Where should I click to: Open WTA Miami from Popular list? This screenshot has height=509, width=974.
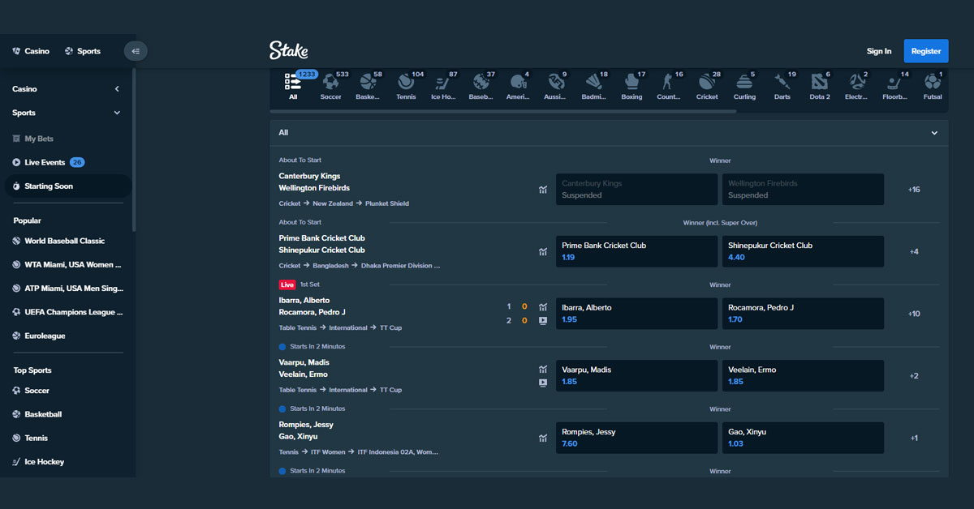click(x=67, y=264)
